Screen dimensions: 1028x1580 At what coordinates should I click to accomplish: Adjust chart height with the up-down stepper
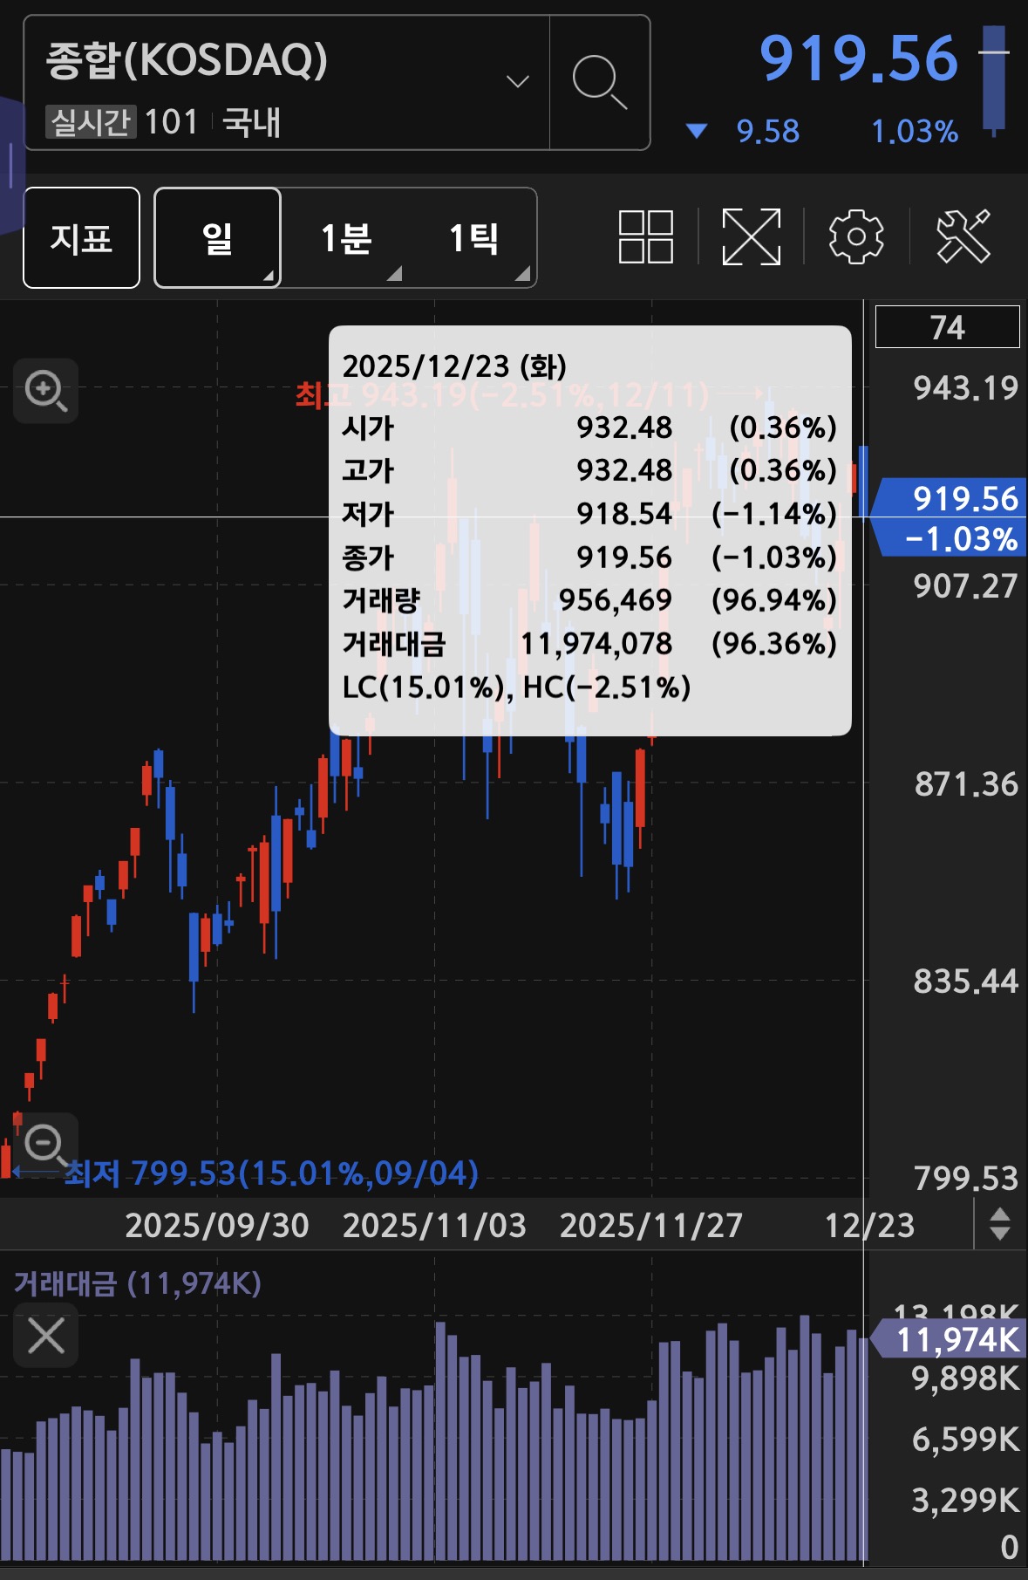click(x=1000, y=1224)
